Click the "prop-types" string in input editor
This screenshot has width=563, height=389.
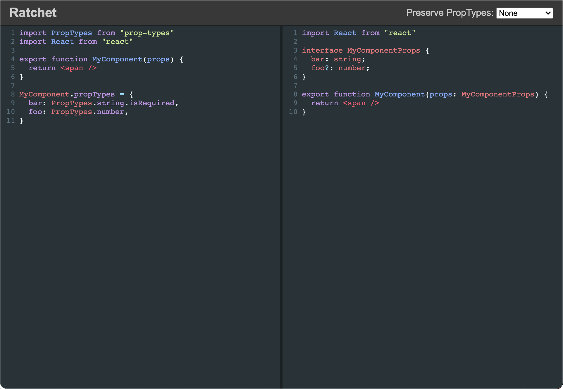pos(147,33)
